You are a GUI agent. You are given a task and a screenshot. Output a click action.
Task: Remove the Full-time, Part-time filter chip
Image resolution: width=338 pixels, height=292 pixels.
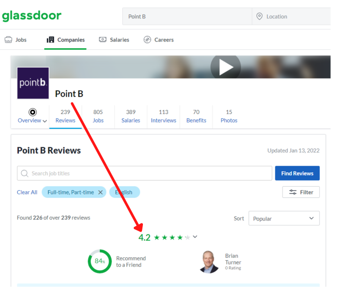100,192
